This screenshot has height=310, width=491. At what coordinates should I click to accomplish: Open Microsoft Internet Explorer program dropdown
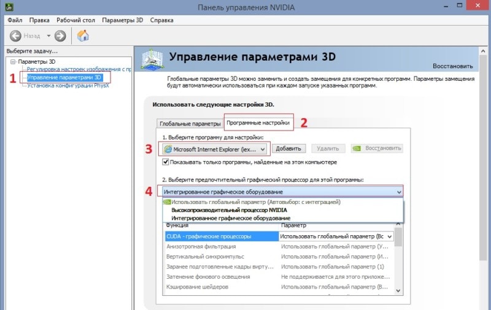coord(215,149)
